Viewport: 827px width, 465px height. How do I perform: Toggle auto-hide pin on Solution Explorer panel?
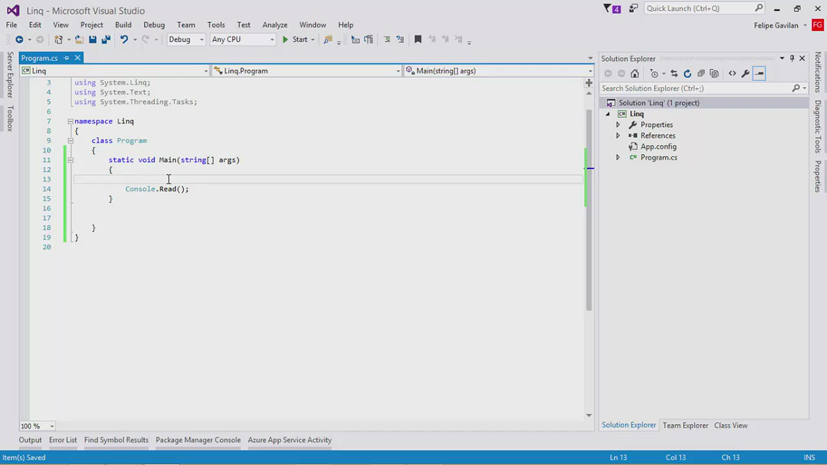coord(792,58)
